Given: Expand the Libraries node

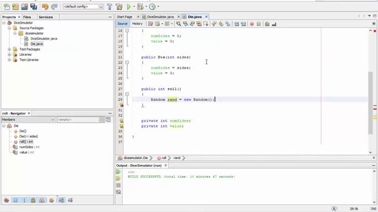Looking at the screenshot, I should [x=9, y=55].
